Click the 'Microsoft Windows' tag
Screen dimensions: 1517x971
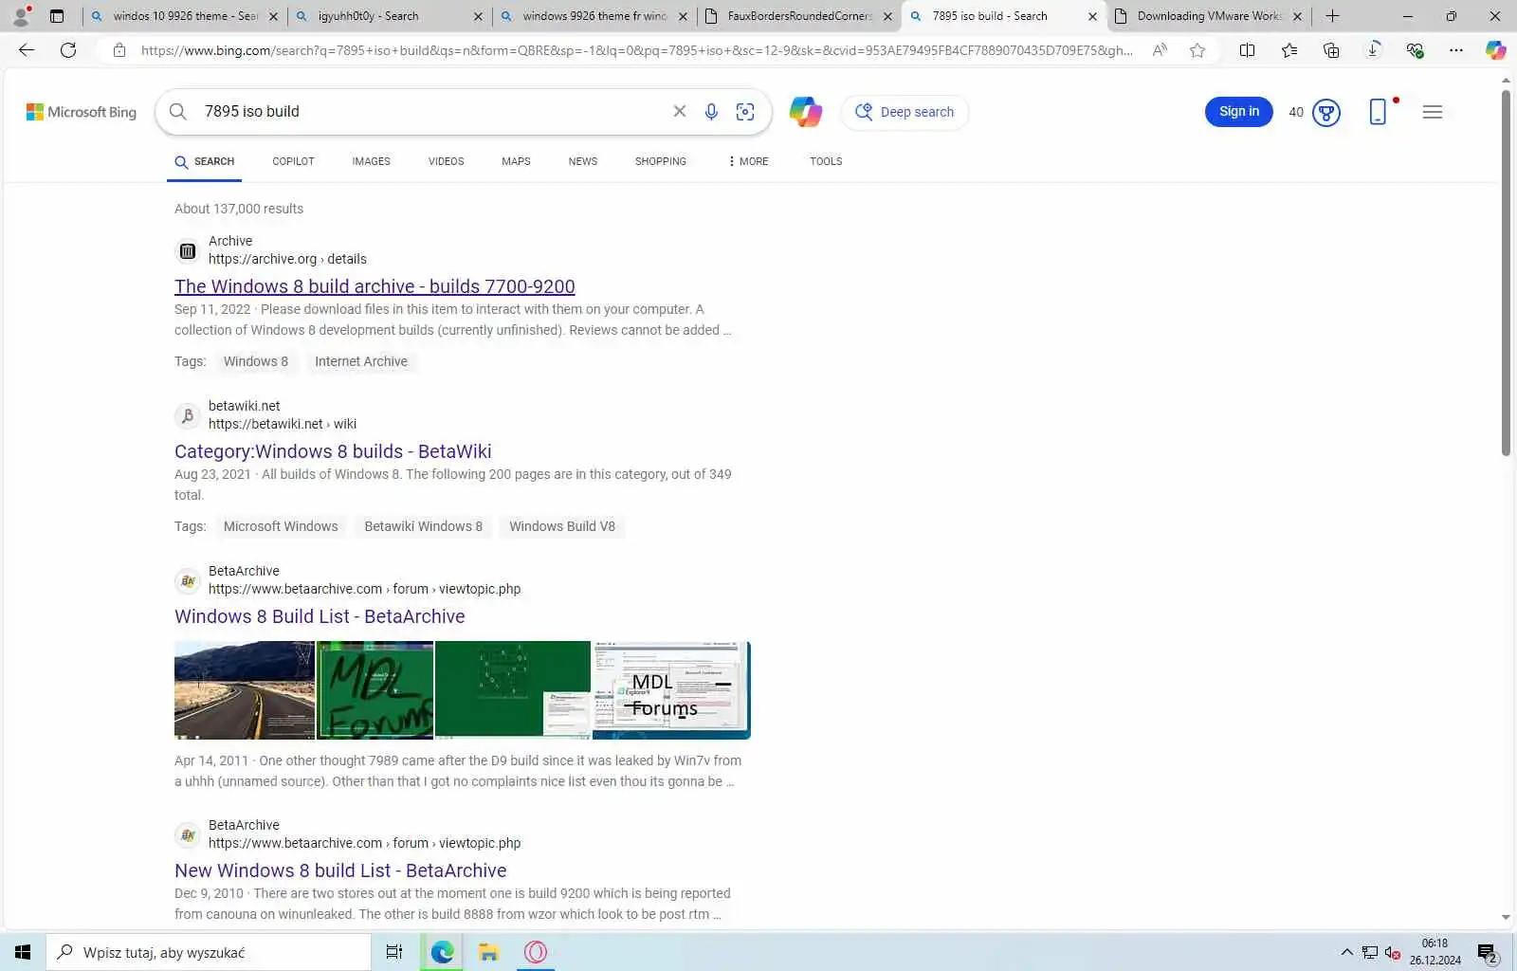(x=281, y=526)
